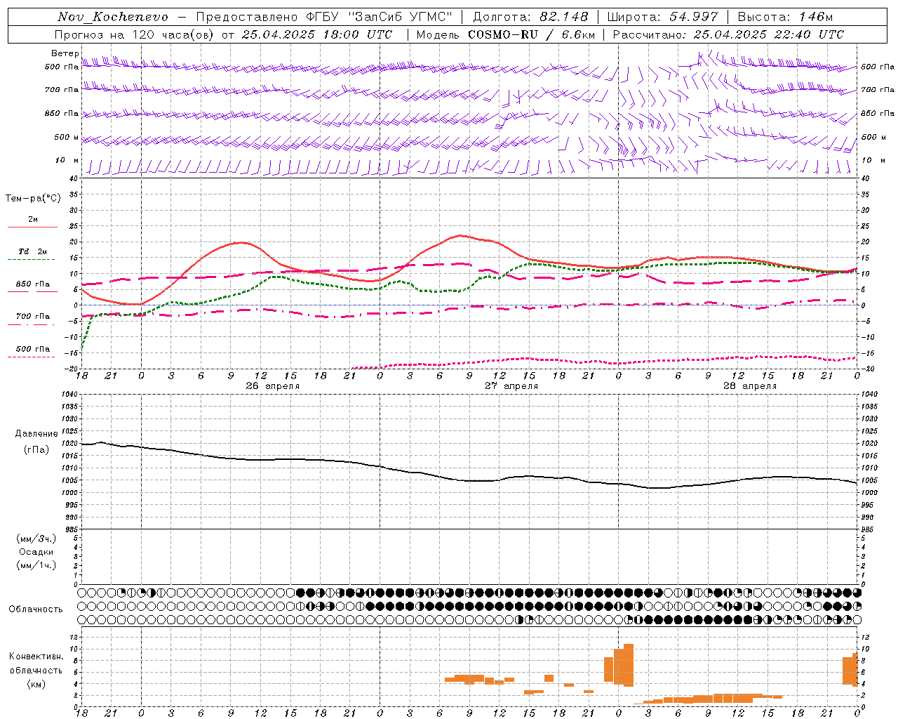Click the Облачность row label
898x719 pixels.
pyautogui.click(x=36, y=609)
